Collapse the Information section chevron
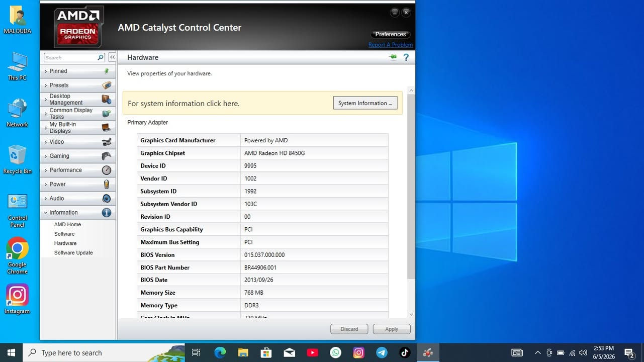Image resolution: width=644 pixels, height=362 pixels. [46, 212]
